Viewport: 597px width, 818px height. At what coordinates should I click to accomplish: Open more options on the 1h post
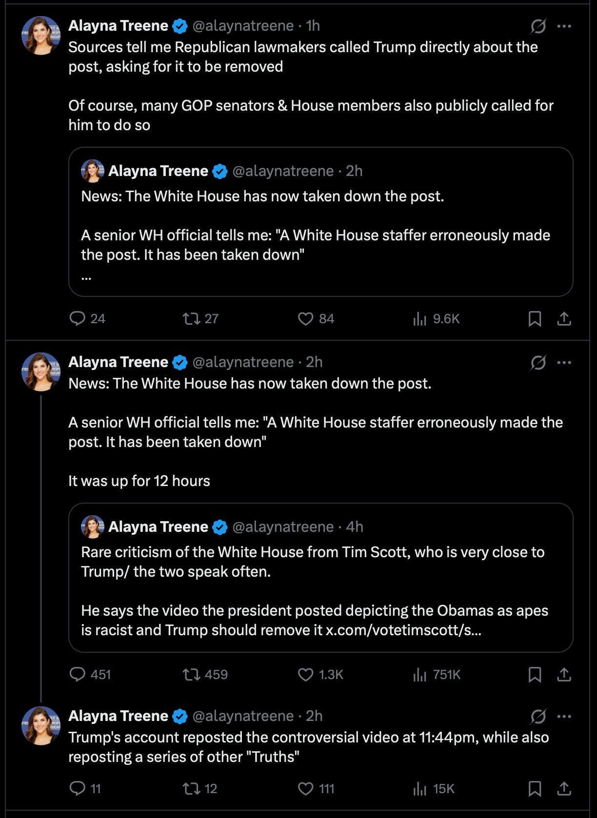point(564,26)
